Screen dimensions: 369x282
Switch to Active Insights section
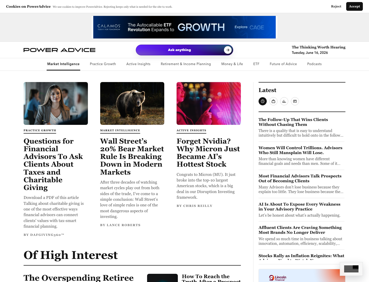(x=138, y=64)
